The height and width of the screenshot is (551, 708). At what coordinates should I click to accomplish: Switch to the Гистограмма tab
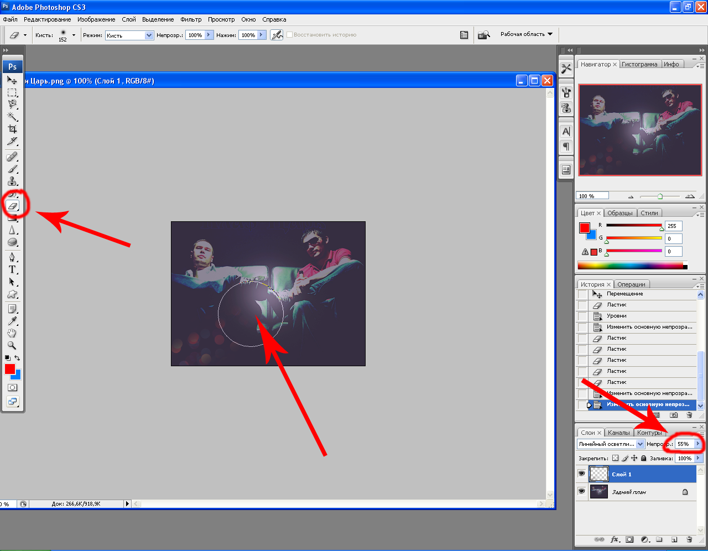(639, 64)
